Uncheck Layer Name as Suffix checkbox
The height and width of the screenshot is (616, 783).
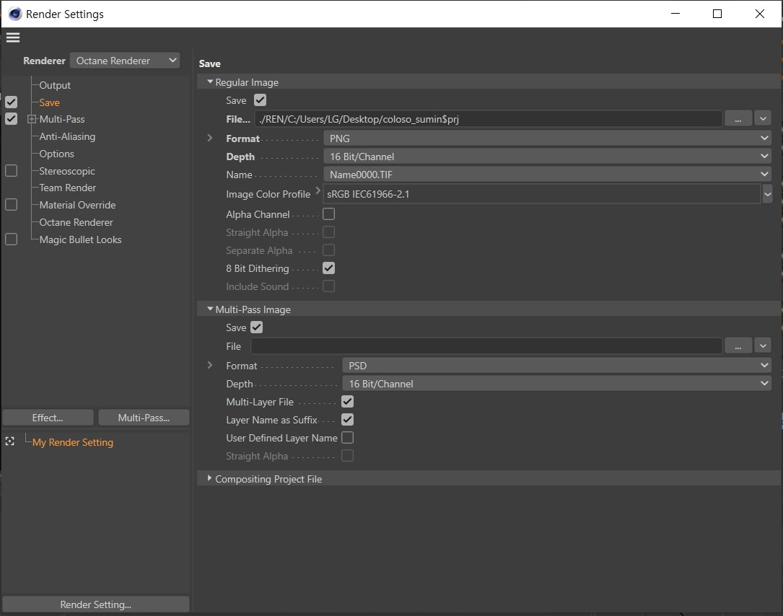(x=348, y=419)
